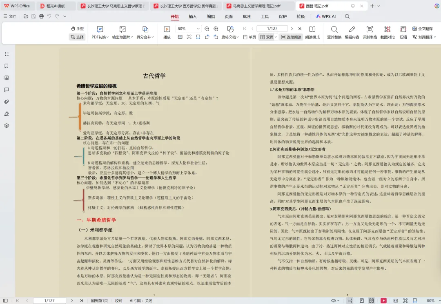Expand the 旋转文档 dropdown
The width and height of the screenshot is (441, 304).
click(238, 37)
